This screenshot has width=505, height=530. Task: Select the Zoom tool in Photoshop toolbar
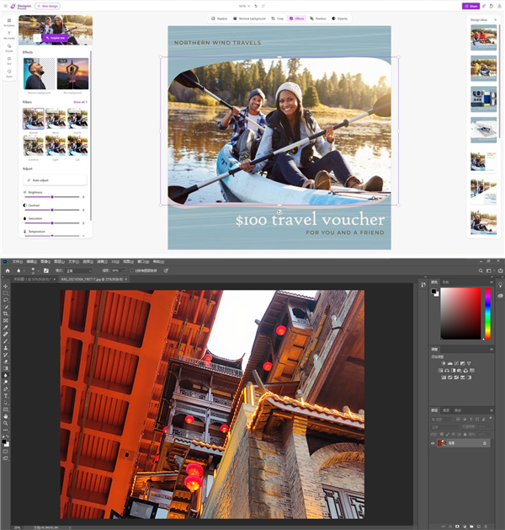5,423
